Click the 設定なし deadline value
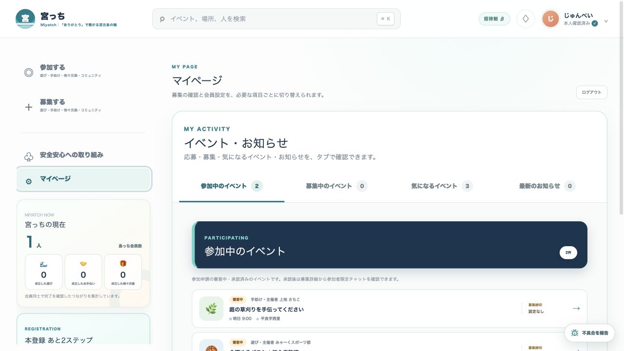The width and height of the screenshot is (624, 351). [536, 312]
